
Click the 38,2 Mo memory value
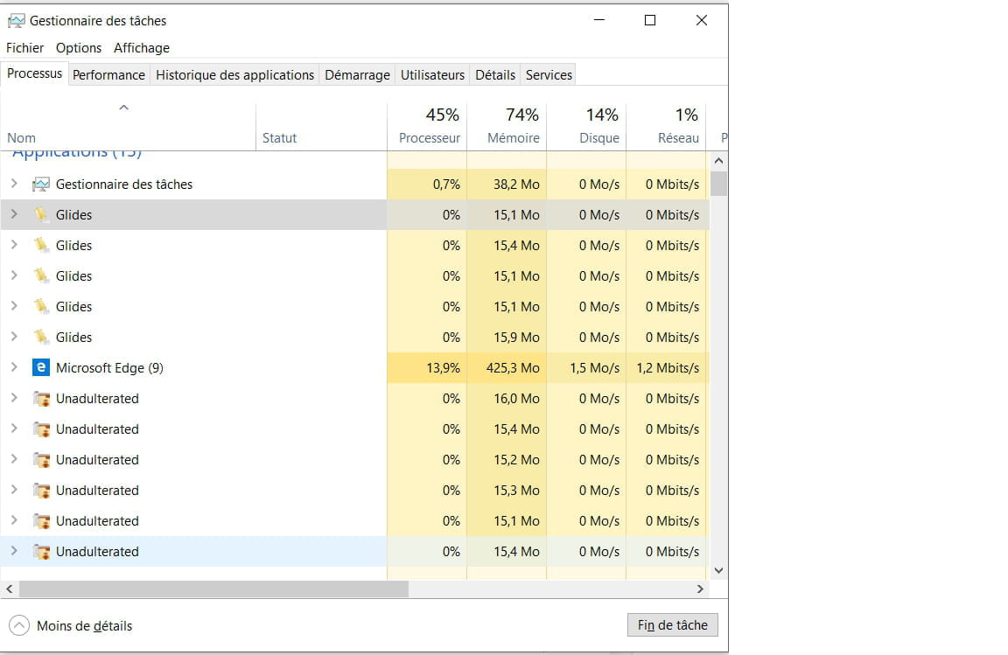(516, 185)
